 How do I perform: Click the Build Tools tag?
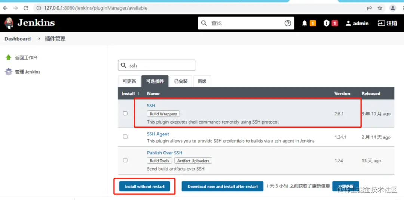point(159,161)
